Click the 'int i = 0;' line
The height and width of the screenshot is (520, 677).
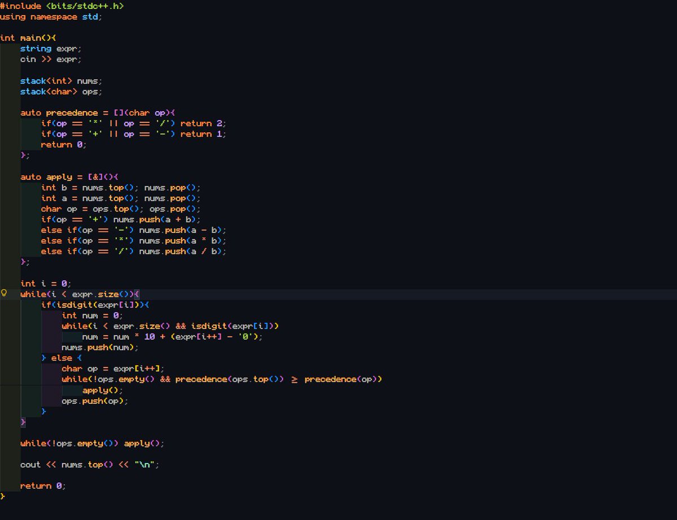46,284
